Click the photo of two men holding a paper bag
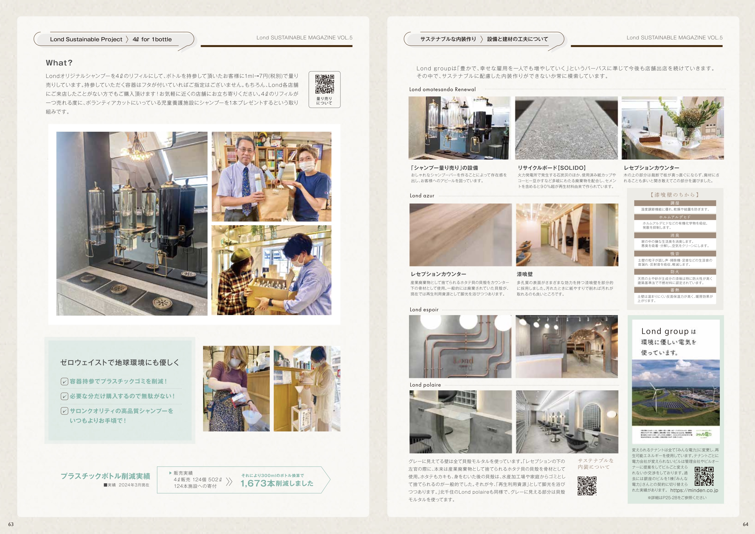 click(271, 176)
